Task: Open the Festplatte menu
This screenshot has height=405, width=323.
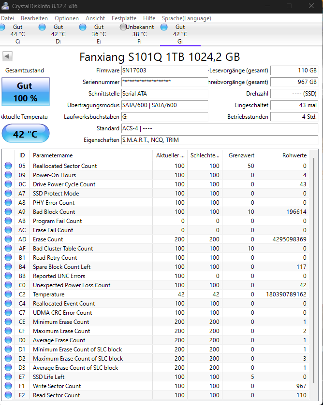Action: [124, 18]
